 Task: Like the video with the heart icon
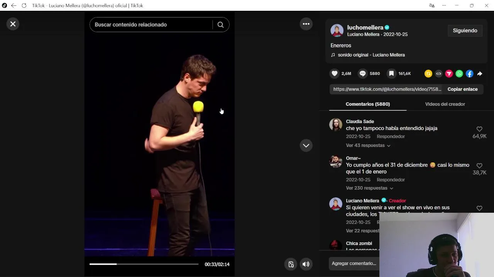coord(335,73)
